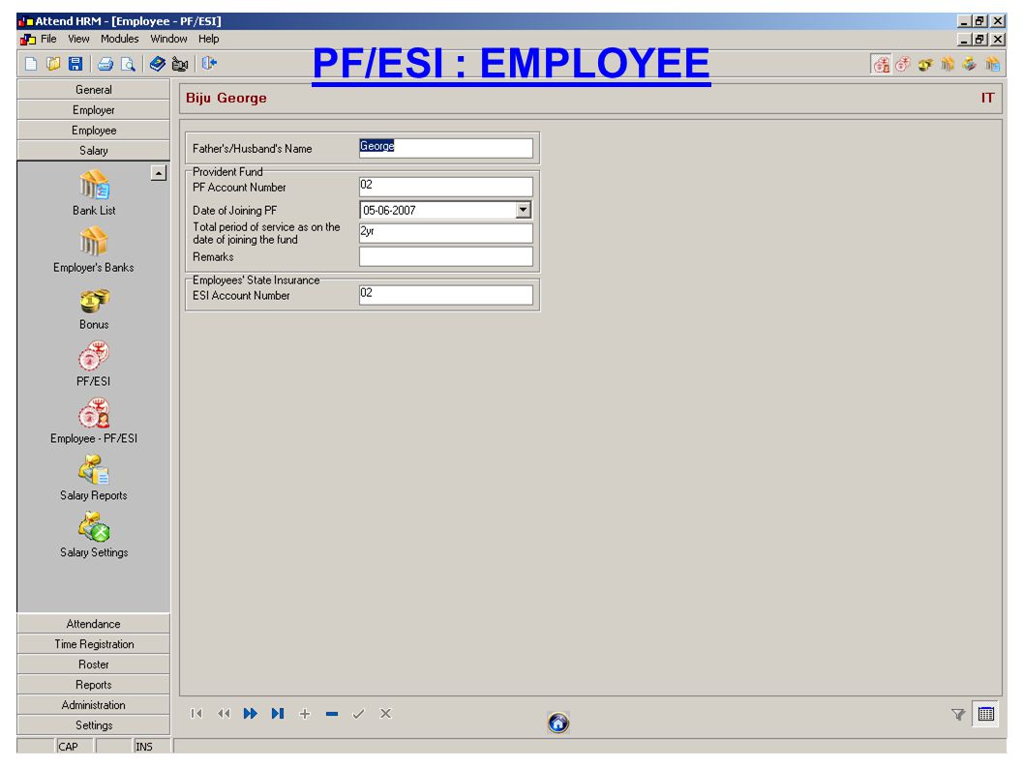This screenshot has height=767, width=1024.
Task: Click the video camera toolbar icon
Action: tap(180, 64)
